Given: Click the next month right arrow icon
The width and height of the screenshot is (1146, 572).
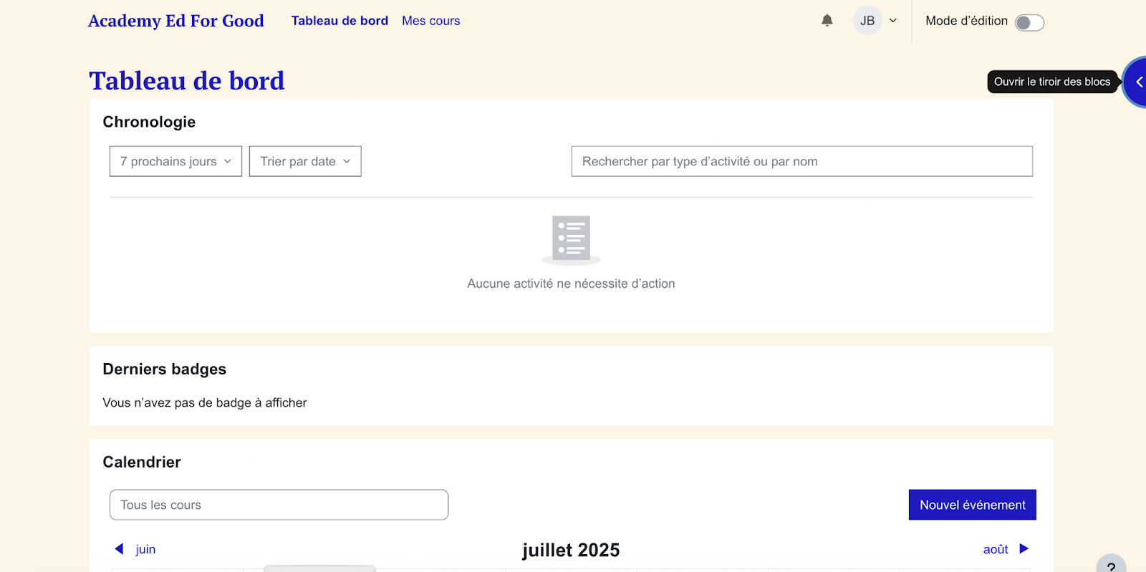Looking at the screenshot, I should [x=1024, y=549].
